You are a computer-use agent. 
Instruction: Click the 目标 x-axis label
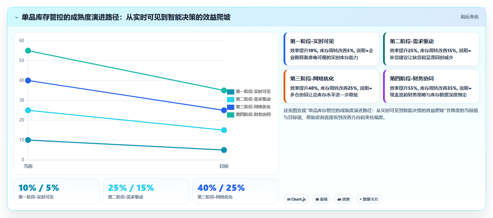[224, 166]
